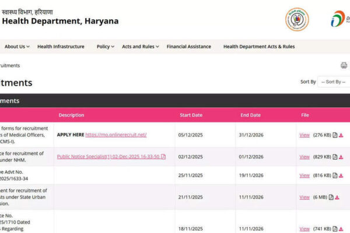Download the 816 KB file
The image size is (350, 233).
pos(341,176)
